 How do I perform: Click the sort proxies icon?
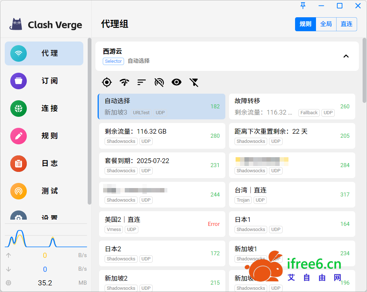tap(142, 82)
